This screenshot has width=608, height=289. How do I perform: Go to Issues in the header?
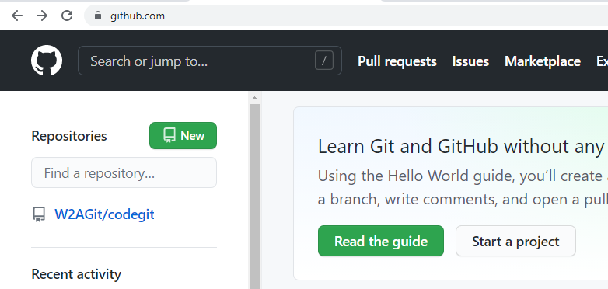(x=470, y=61)
